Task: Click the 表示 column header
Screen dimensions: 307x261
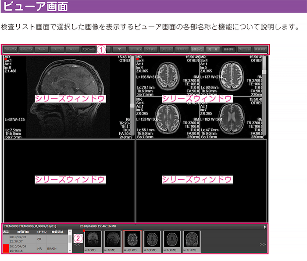Action: click(6, 232)
